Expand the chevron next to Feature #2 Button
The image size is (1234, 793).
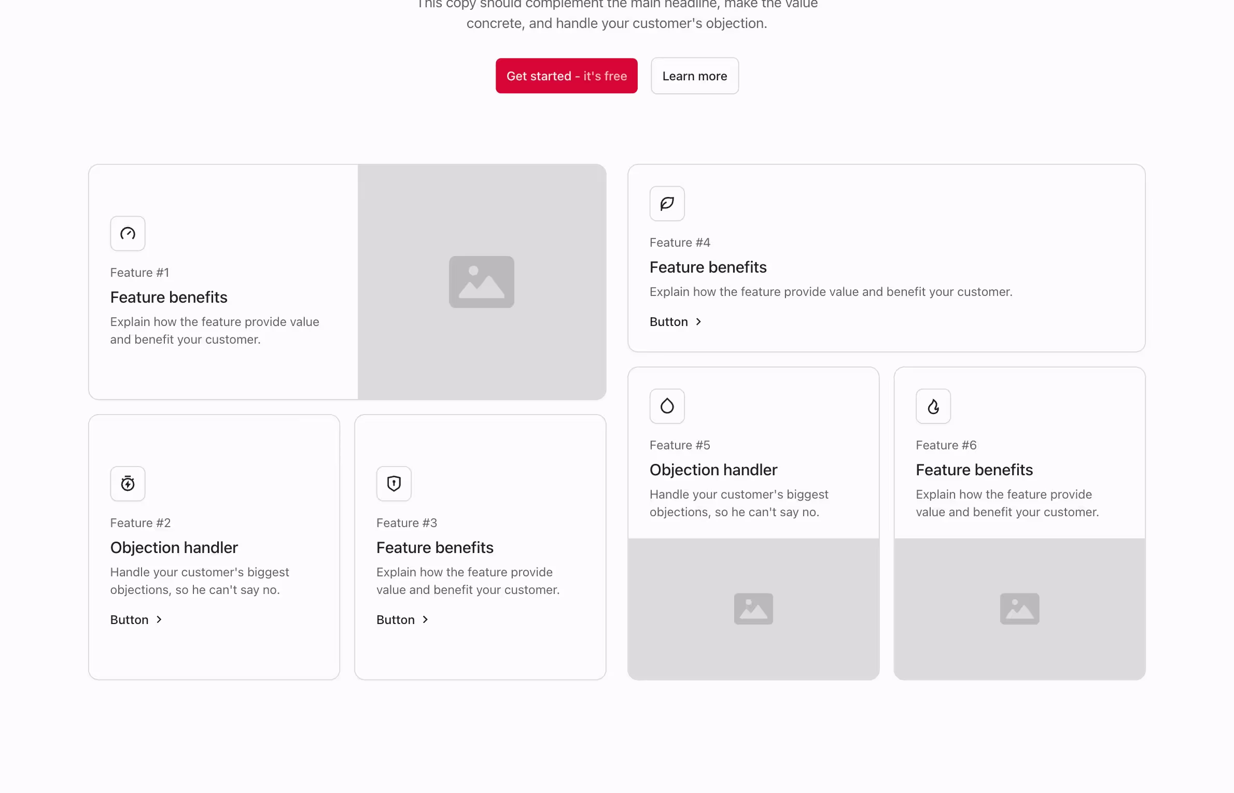coord(159,619)
